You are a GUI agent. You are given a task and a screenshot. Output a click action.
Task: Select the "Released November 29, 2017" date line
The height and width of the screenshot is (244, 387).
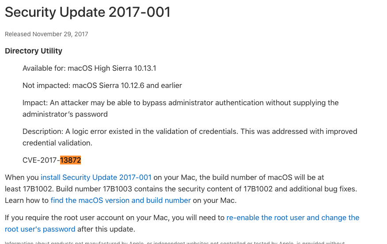[x=46, y=34]
